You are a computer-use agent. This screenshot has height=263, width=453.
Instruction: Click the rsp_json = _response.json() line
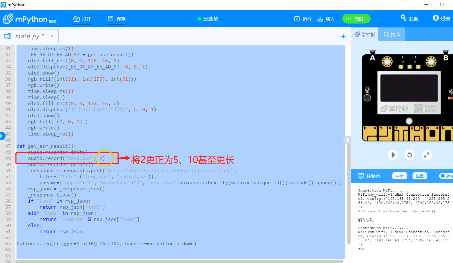pos(66,189)
